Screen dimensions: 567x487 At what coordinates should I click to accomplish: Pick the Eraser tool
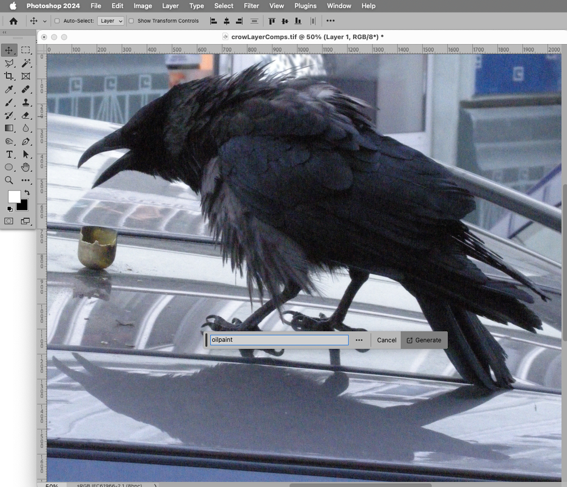(26, 115)
